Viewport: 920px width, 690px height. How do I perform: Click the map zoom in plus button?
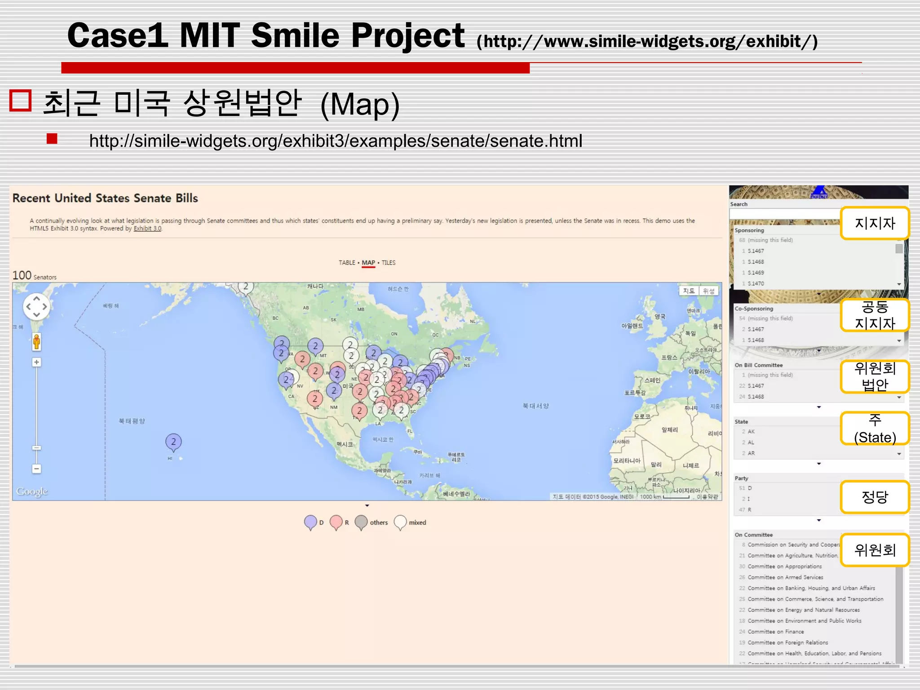(x=37, y=362)
